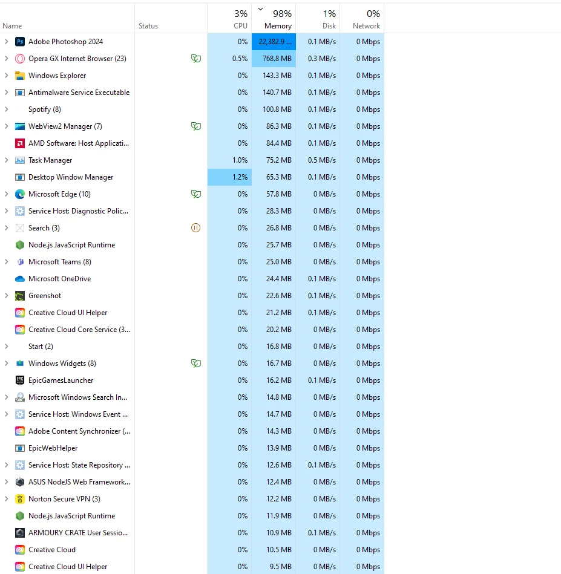Select the 768.8 MB memory cell
Screen dimensions: 561x574
click(x=274, y=59)
